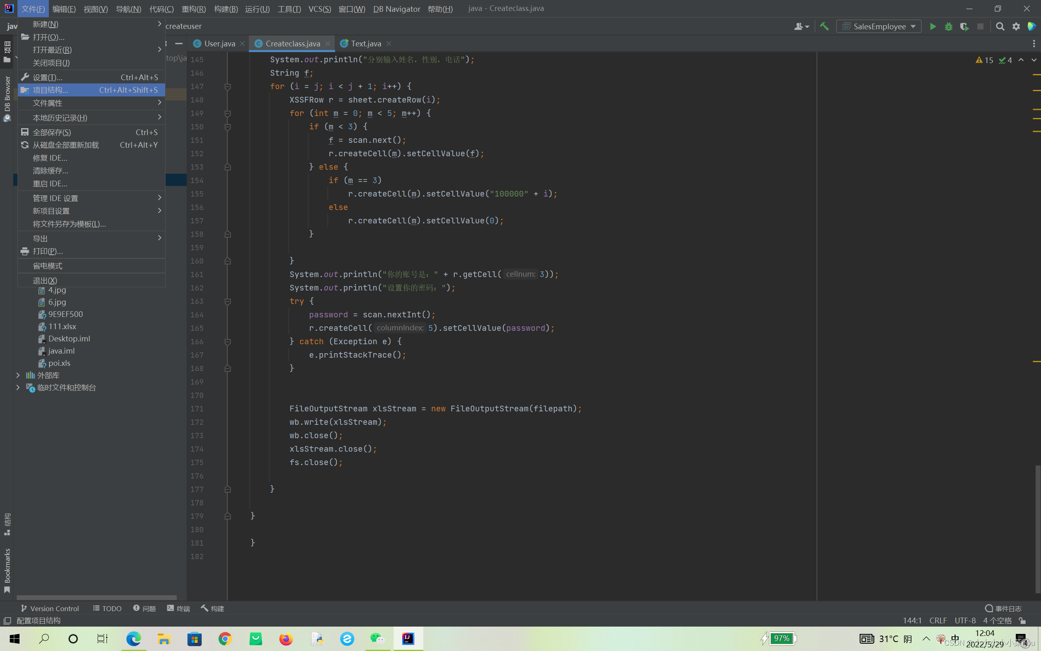Run SalesEmployee with coverage
This screenshot has height=651, width=1041.
965,26
